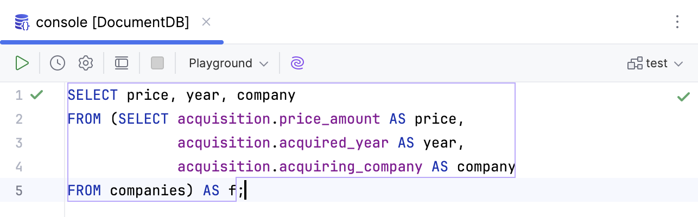Run the query with the green Execute button
Viewport: 698px width, 217px height.
point(22,63)
